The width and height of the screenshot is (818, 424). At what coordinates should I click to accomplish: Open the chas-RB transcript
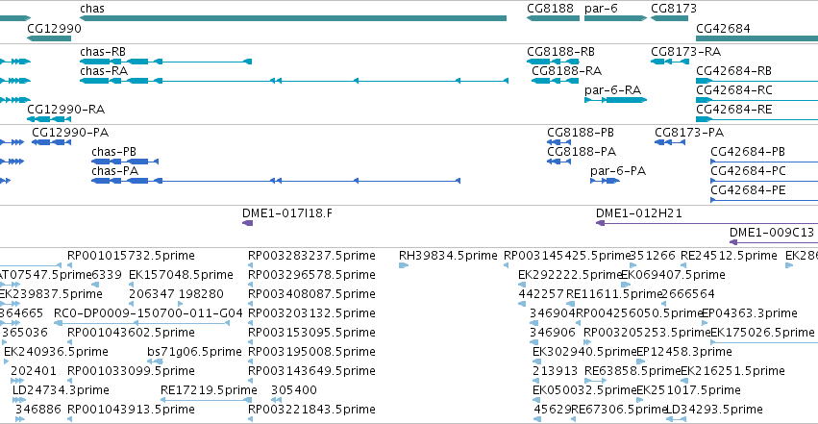(166, 62)
